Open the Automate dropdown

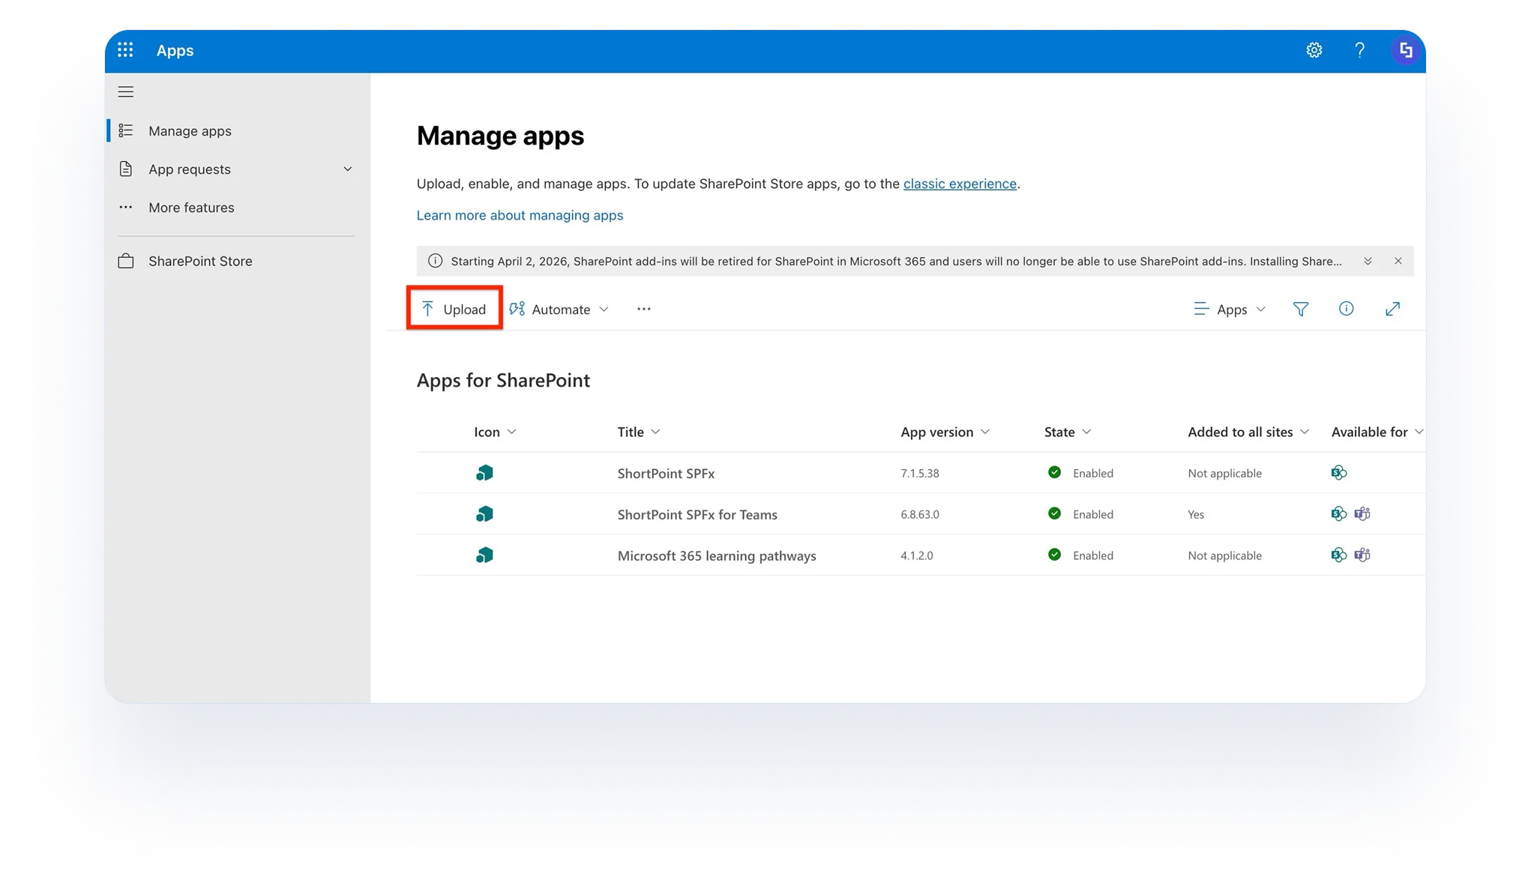coord(559,309)
